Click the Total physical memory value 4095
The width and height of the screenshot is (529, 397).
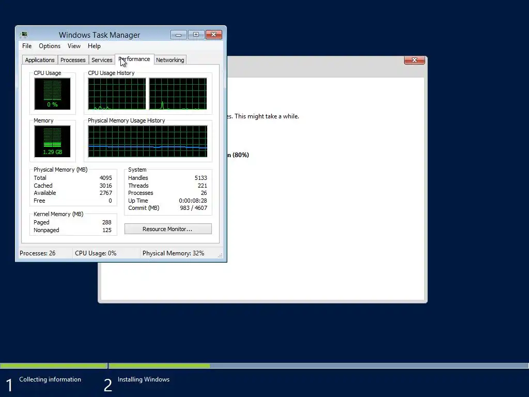[x=105, y=178]
